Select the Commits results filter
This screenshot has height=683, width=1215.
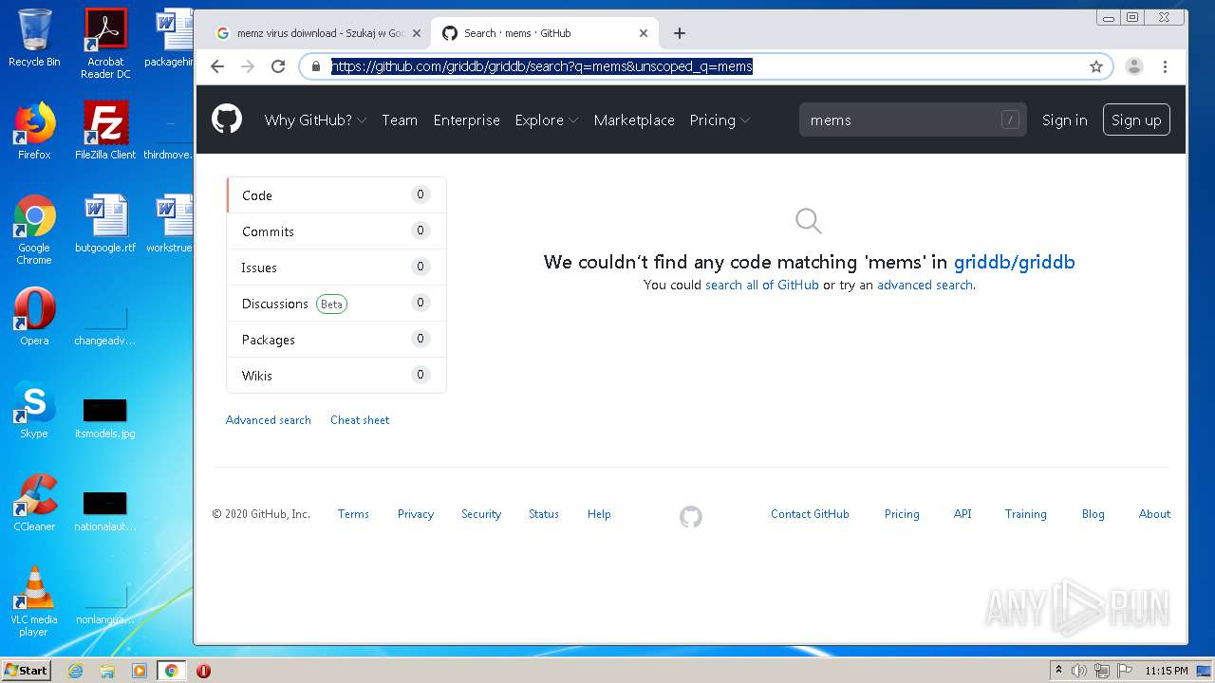point(336,231)
